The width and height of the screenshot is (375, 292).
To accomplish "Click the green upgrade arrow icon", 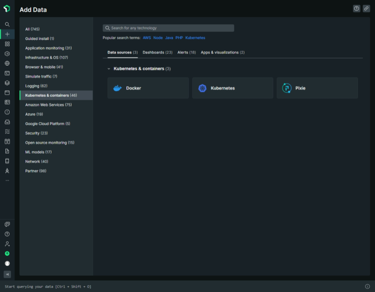I will click(7, 254).
